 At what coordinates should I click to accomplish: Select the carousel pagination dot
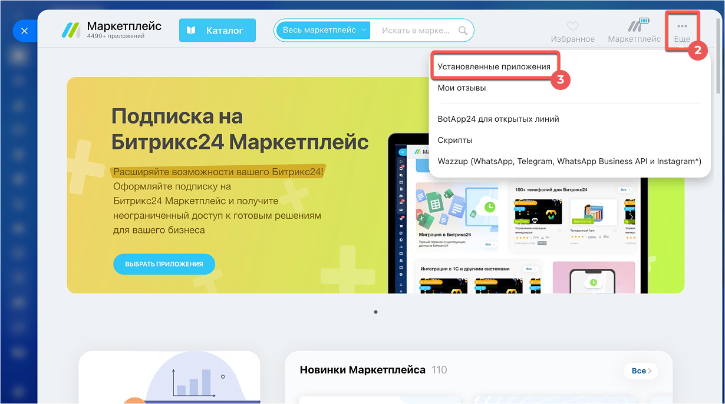375,312
